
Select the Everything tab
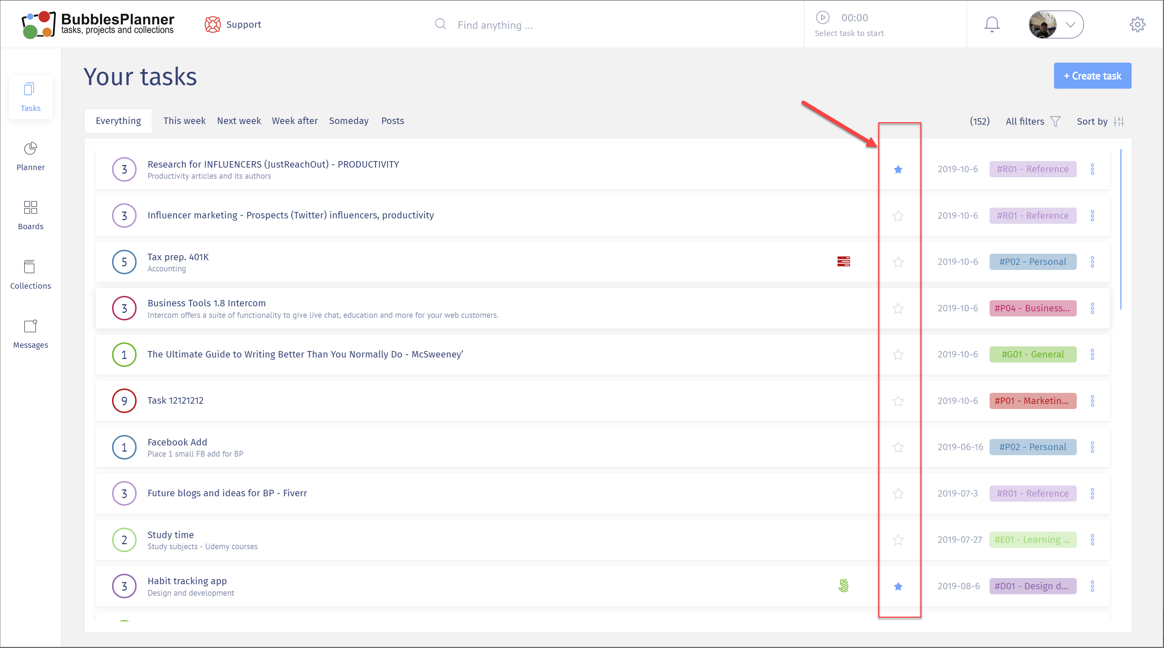118,121
